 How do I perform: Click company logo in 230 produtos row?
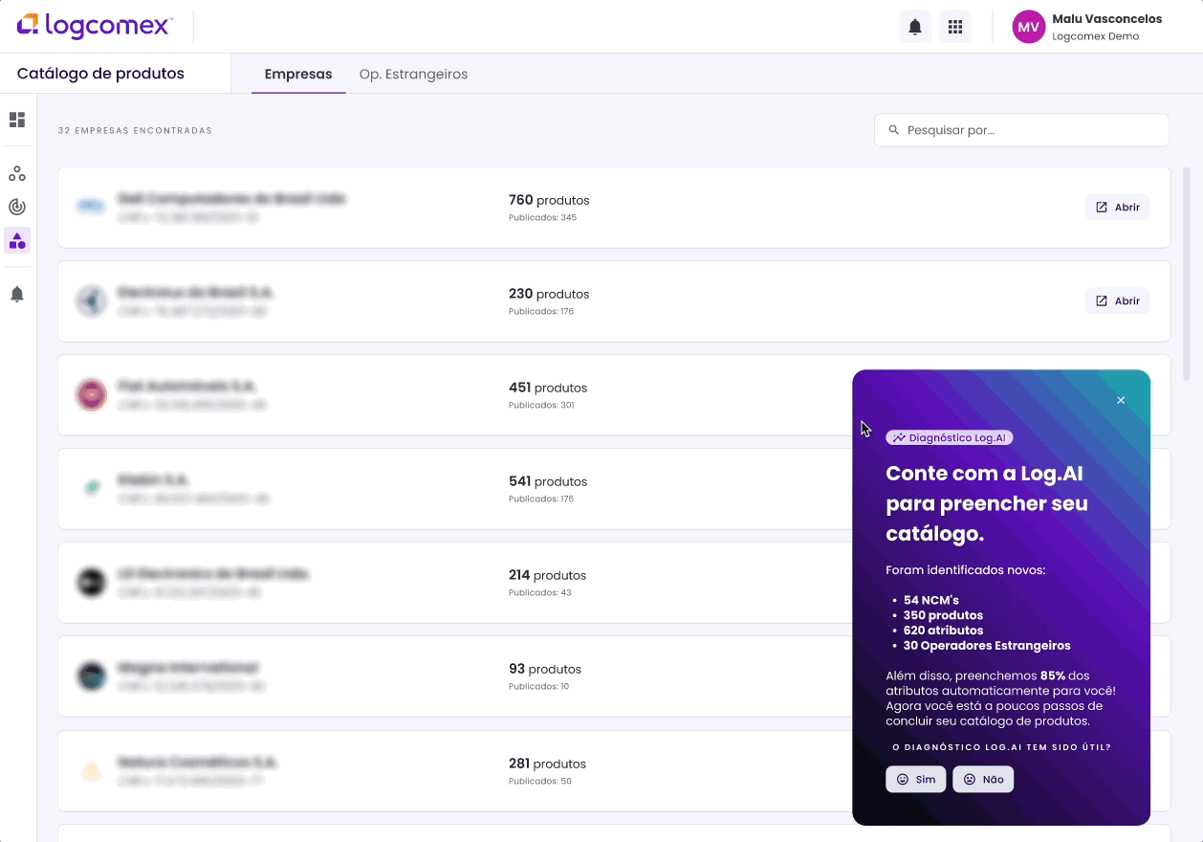(x=92, y=301)
